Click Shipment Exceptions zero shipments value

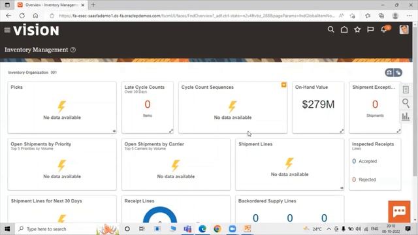[375, 104]
